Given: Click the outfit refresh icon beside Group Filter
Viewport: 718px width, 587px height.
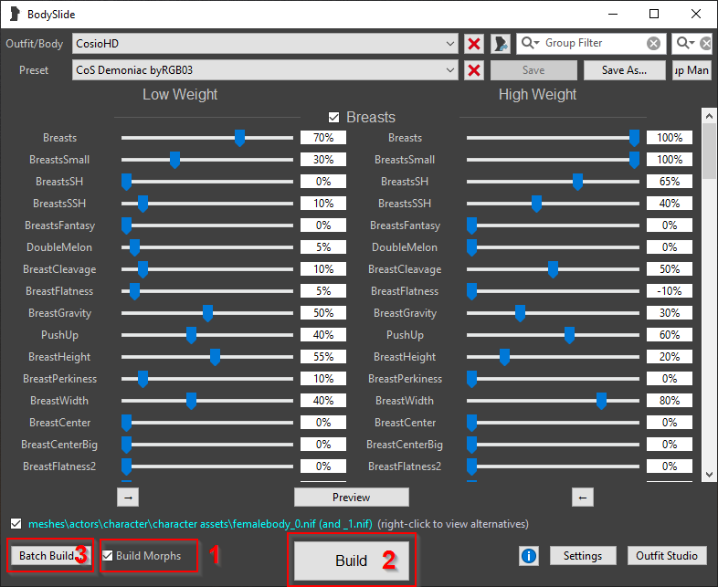Looking at the screenshot, I should pyautogui.click(x=501, y=44).
